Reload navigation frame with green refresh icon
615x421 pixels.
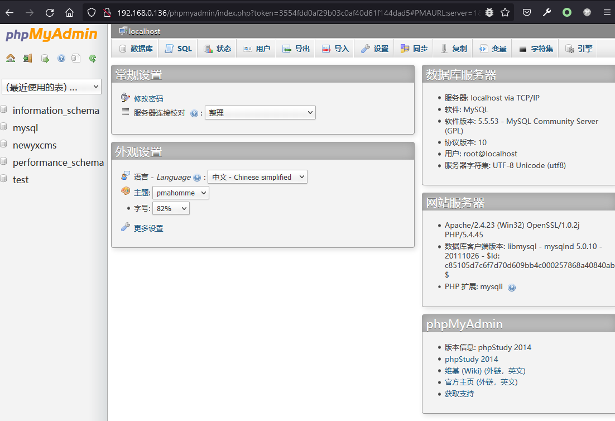[93, 59]
